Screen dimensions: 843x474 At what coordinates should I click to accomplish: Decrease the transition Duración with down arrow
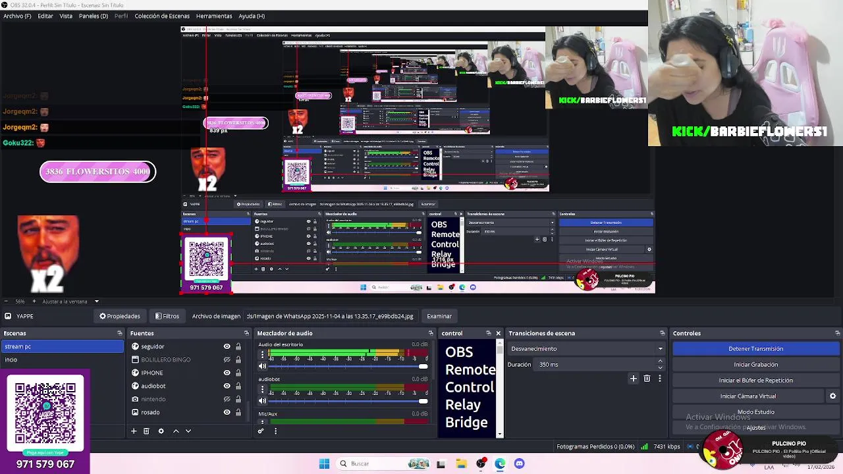661,367
